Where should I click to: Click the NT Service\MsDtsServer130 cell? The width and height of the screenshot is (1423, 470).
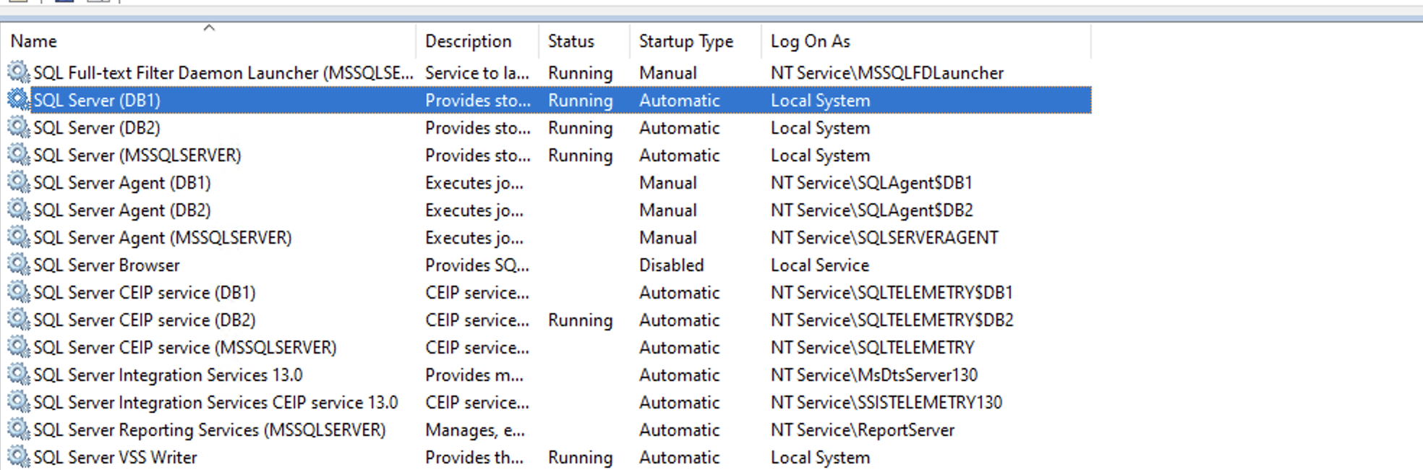tap(874, 375)
